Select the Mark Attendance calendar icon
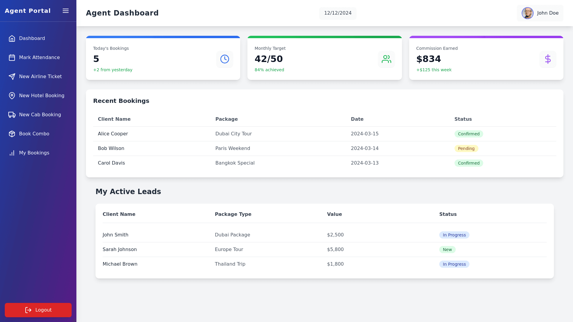Screen dimensions: 573x322 coord(12,57)
